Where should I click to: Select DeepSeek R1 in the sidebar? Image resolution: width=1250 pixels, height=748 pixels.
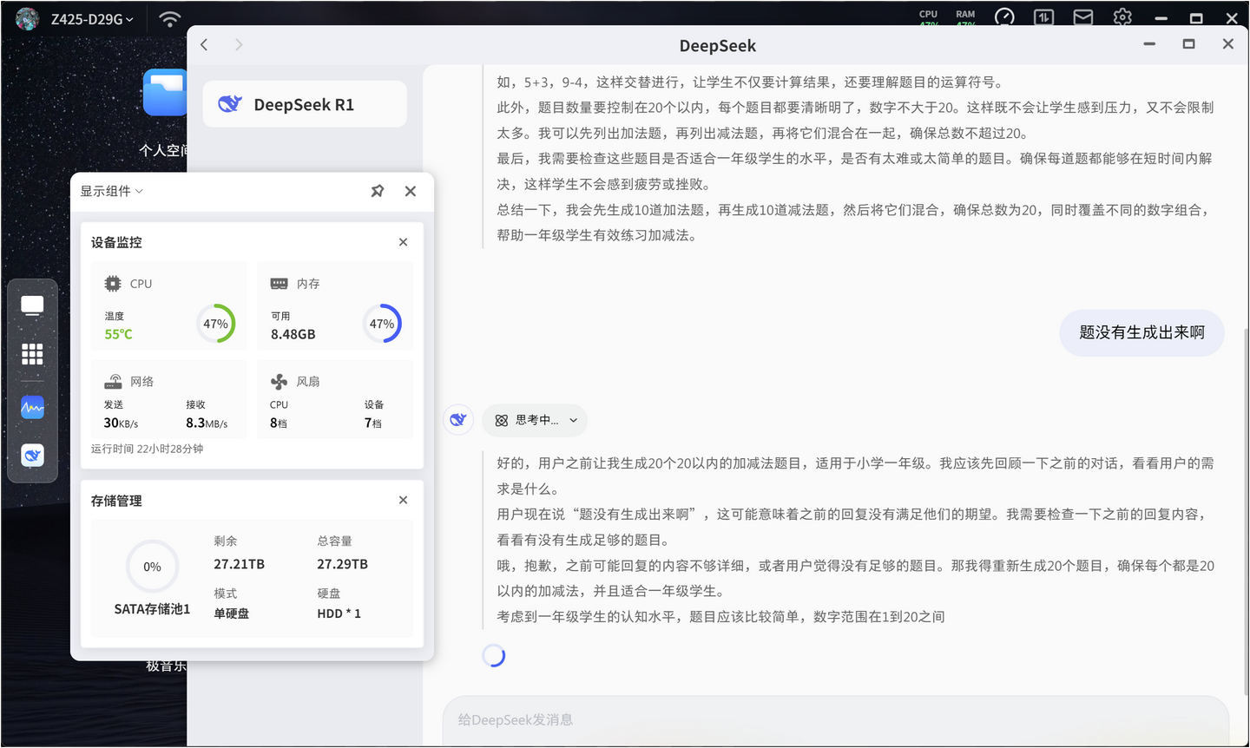(x=305, y=104)
